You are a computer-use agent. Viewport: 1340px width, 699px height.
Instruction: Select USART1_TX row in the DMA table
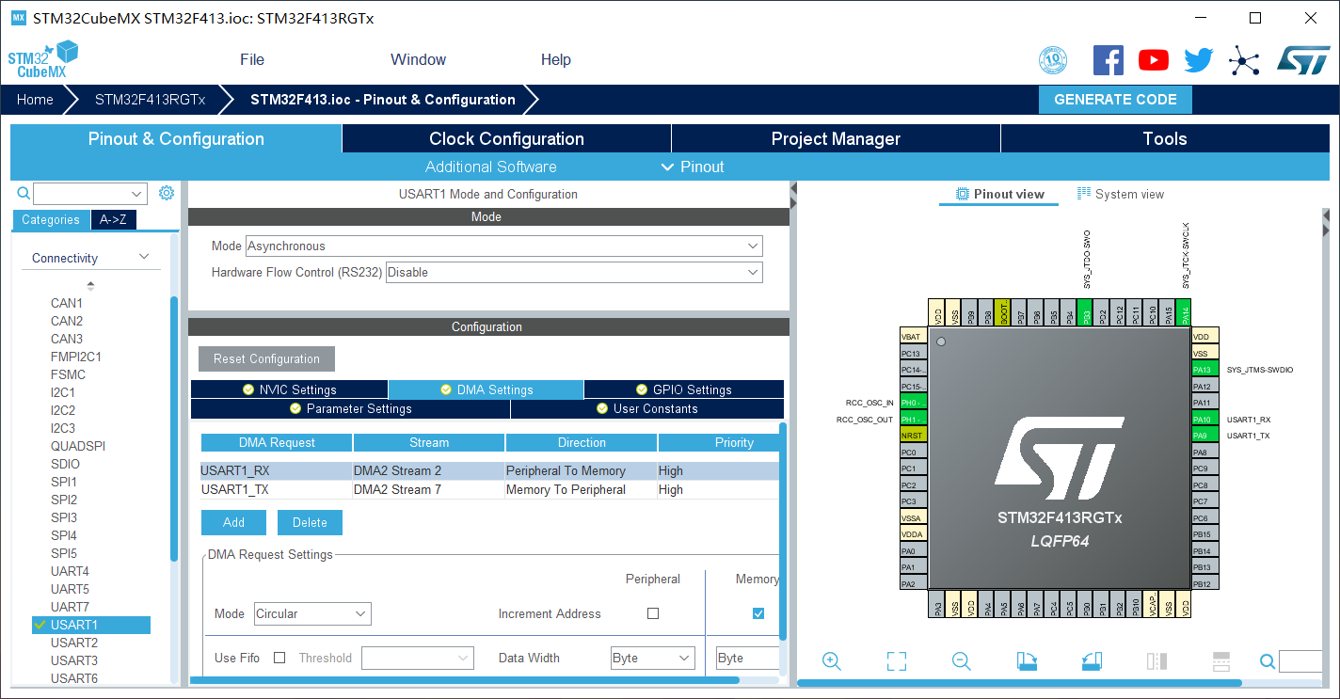(489, 489)
